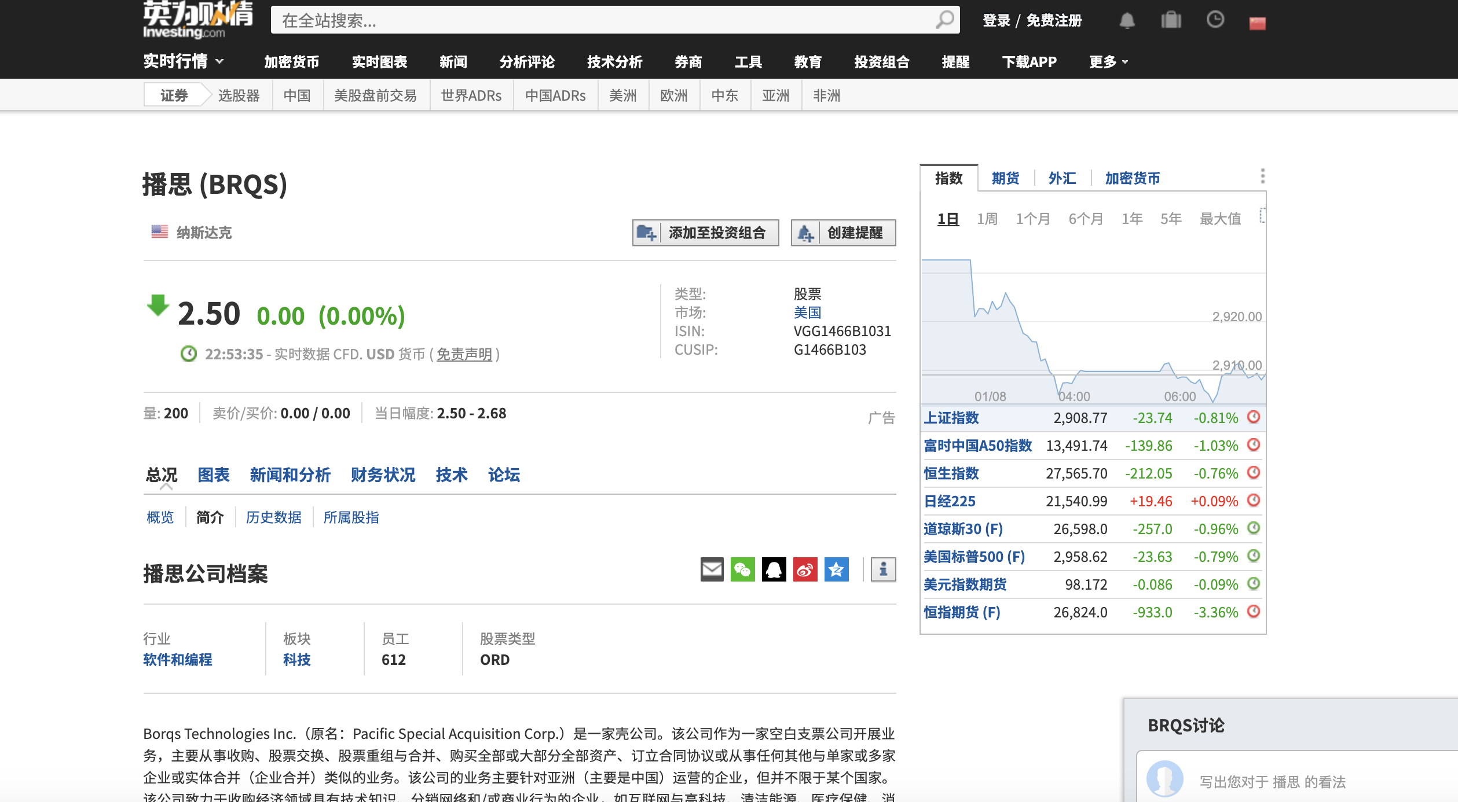Select the 选股器 sub-navigation item
This screenshot has height=802, width=1458.
pyautogui.click(x=239, y=95)
